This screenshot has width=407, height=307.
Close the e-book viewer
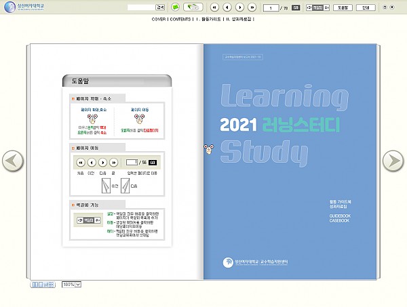[x=392, y=7]
